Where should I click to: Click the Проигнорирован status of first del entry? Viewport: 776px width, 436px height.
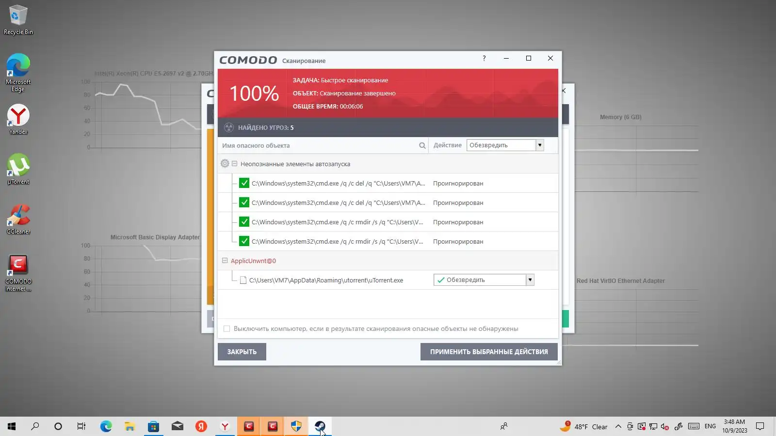pos(458,183)
